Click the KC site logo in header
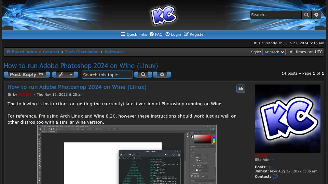 pyautogui.click(x=164, y=15)
